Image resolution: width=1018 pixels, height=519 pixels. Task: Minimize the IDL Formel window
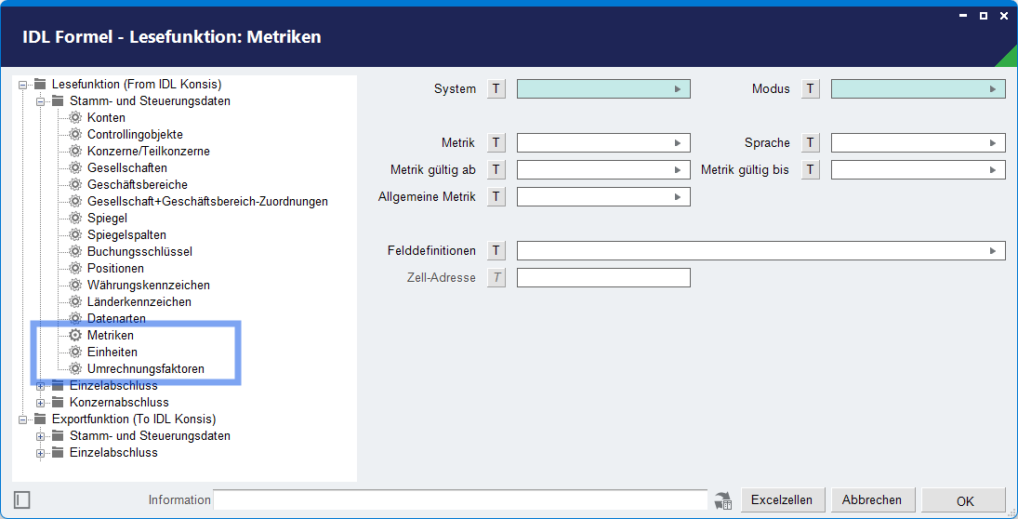tap(965, 16)
